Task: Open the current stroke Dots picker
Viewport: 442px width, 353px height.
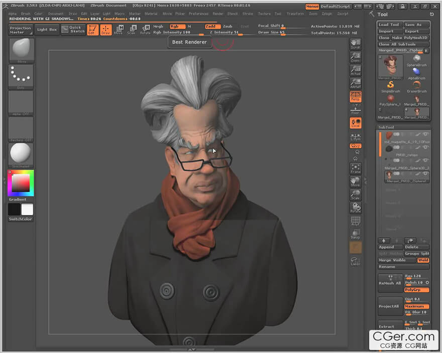Action: pos(21,76)
